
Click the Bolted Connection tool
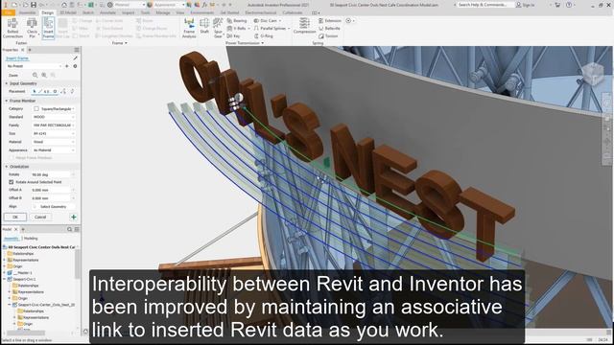coord(12,28)
